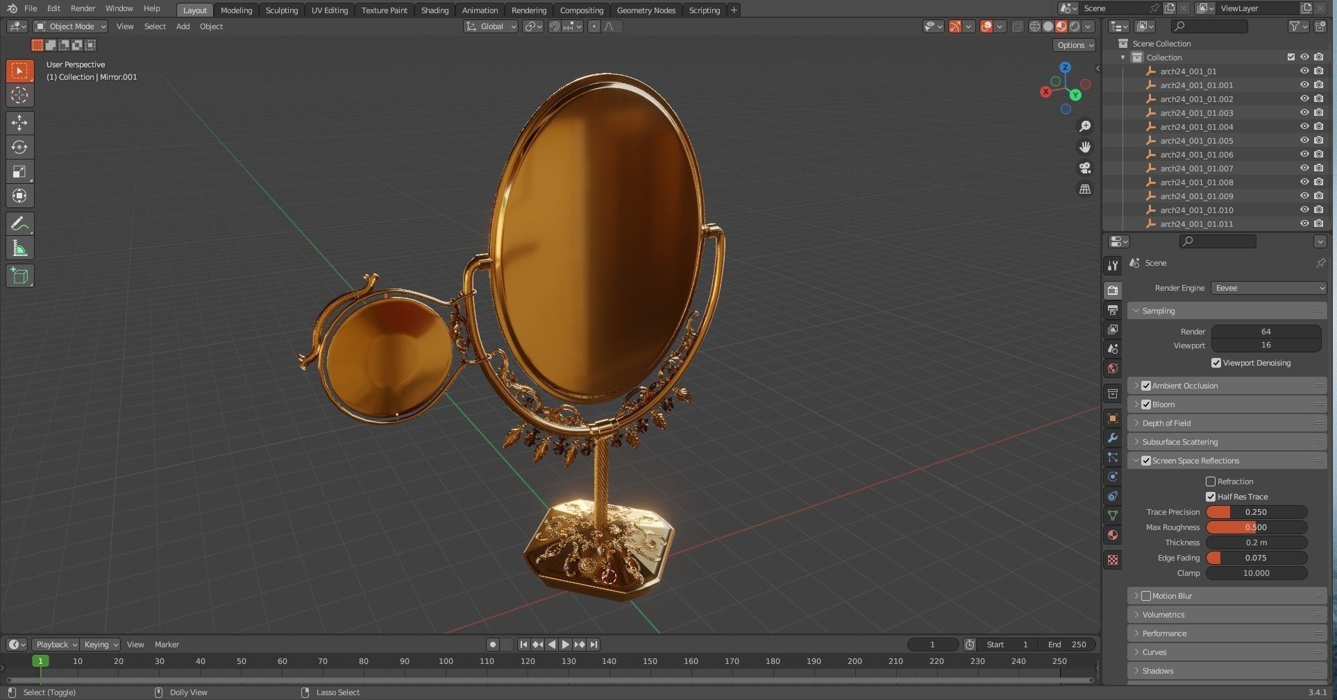Open the File menu

pos(31,8)
